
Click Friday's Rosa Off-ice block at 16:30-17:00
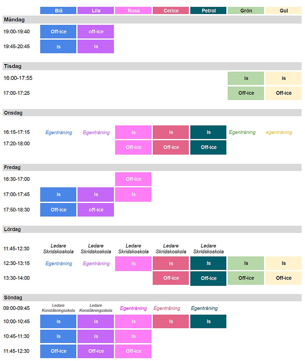pyautogui.click(x=133, y=179)
